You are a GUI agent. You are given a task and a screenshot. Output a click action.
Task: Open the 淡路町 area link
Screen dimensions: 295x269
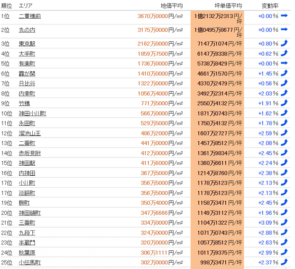point(27,193)
